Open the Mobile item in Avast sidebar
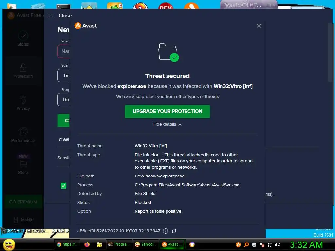335x251 pixels. [24, 220]
